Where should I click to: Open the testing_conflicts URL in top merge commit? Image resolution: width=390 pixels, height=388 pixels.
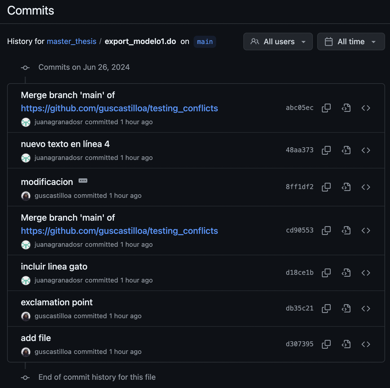119,108
